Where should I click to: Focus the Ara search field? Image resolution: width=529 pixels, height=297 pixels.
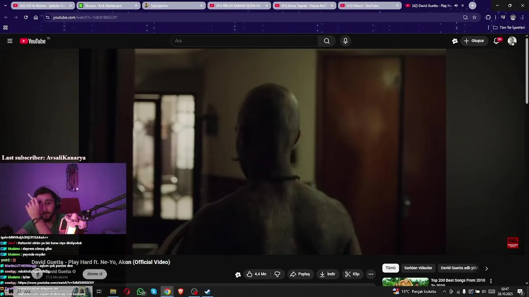click(244, 41)
